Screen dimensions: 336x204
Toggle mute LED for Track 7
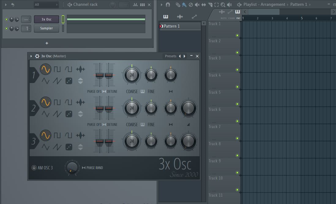click(237, 138)
